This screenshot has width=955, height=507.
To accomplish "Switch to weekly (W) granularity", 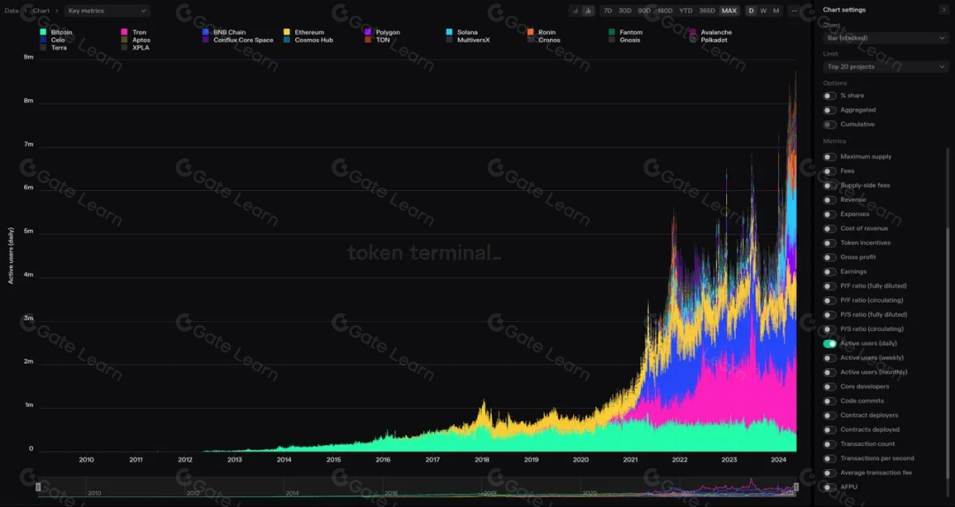I will point(763,11).
